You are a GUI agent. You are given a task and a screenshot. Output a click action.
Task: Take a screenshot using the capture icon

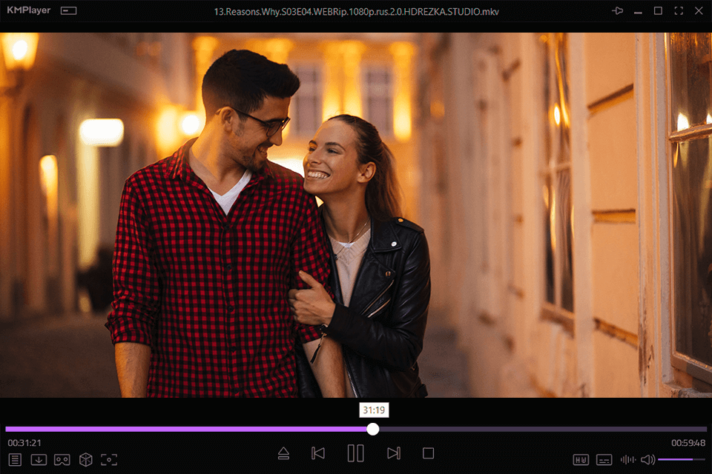pos(110,459)
